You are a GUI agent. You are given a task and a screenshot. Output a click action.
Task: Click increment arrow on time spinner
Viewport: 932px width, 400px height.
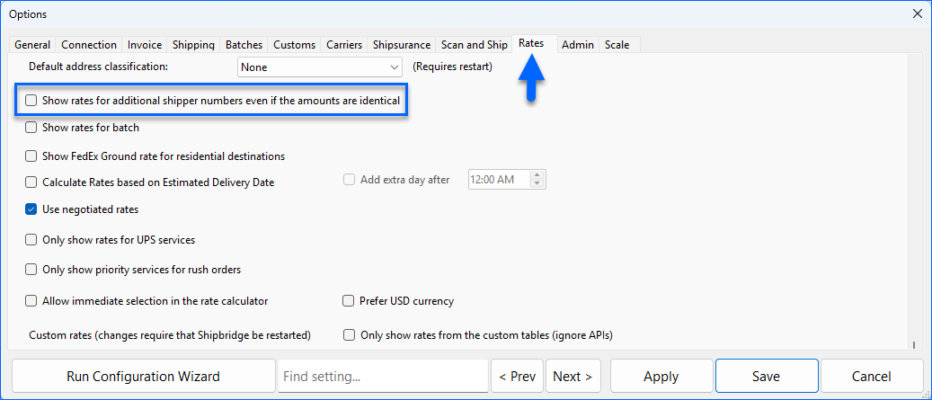[x=537, y=175]
